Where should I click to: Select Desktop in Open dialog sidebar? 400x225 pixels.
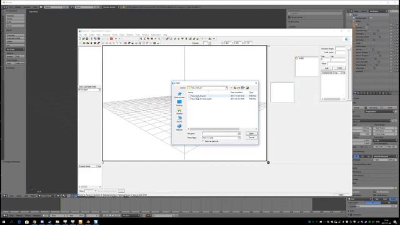click(179, 103)
